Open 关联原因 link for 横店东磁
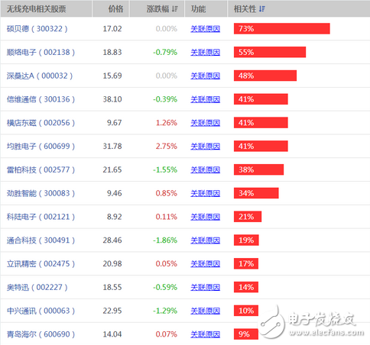Viewport: 370px width, 345px height. click(x=205, y=123)
